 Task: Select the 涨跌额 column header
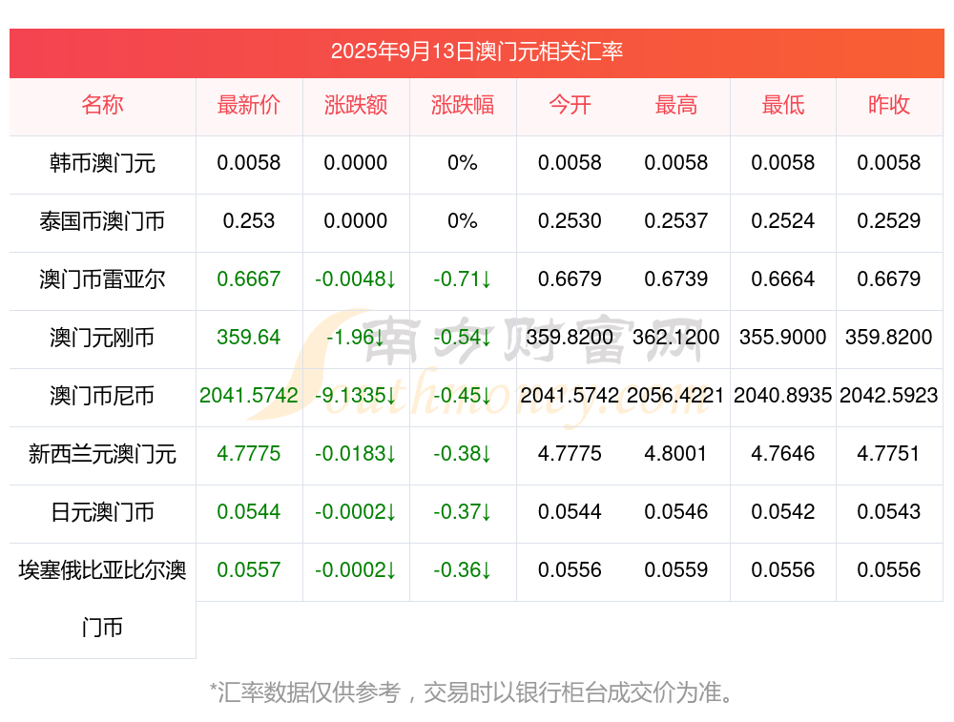coord(356,105)
